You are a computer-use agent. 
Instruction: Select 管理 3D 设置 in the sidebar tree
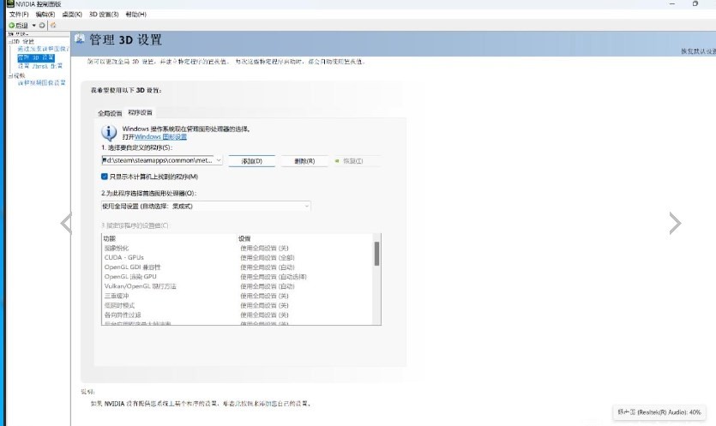(x=36, y=57)
